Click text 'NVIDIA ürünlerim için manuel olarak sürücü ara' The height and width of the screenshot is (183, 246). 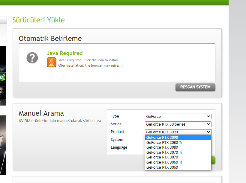(60, 121)
